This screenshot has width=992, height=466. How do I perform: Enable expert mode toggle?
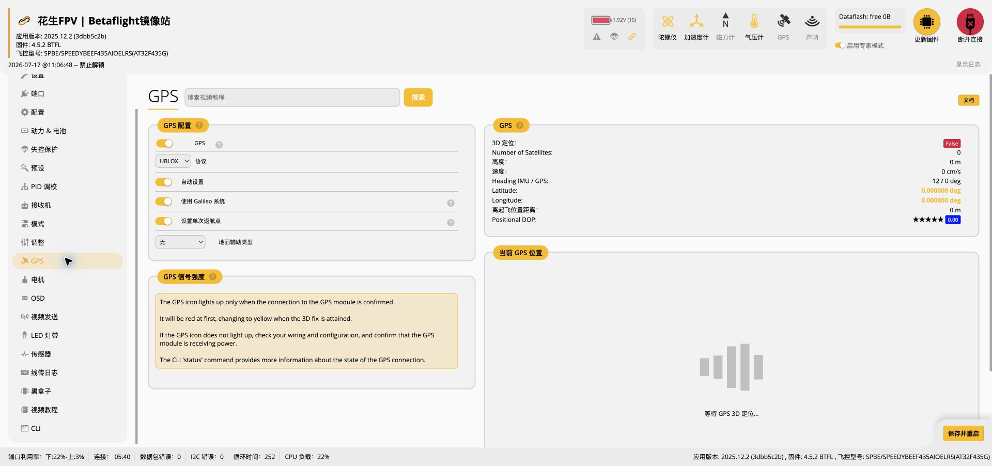click(840, 45)
